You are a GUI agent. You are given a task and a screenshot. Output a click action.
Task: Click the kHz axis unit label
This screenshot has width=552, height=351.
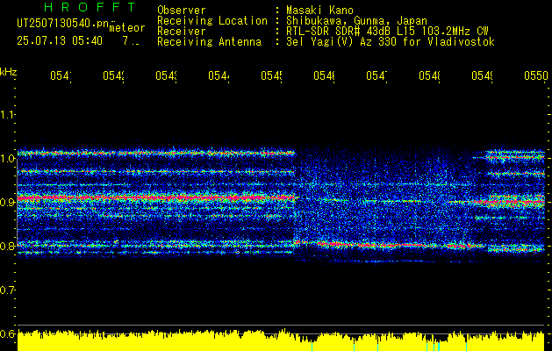(x=8, y=72)
